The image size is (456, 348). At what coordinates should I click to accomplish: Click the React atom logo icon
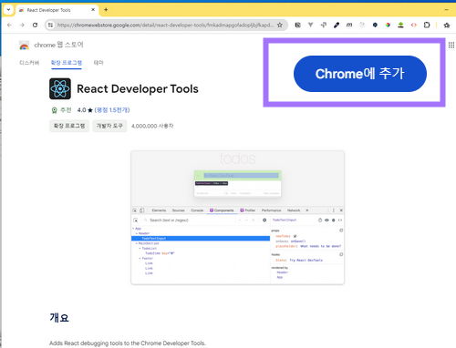click(60, 88)
